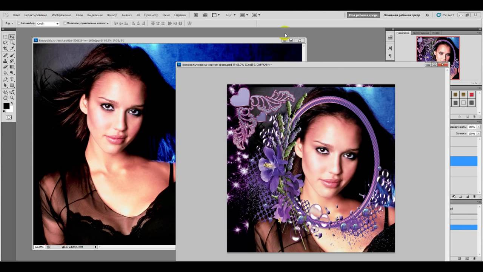Expand the Док status bar info arrow
483x272 pixels.
95,247
